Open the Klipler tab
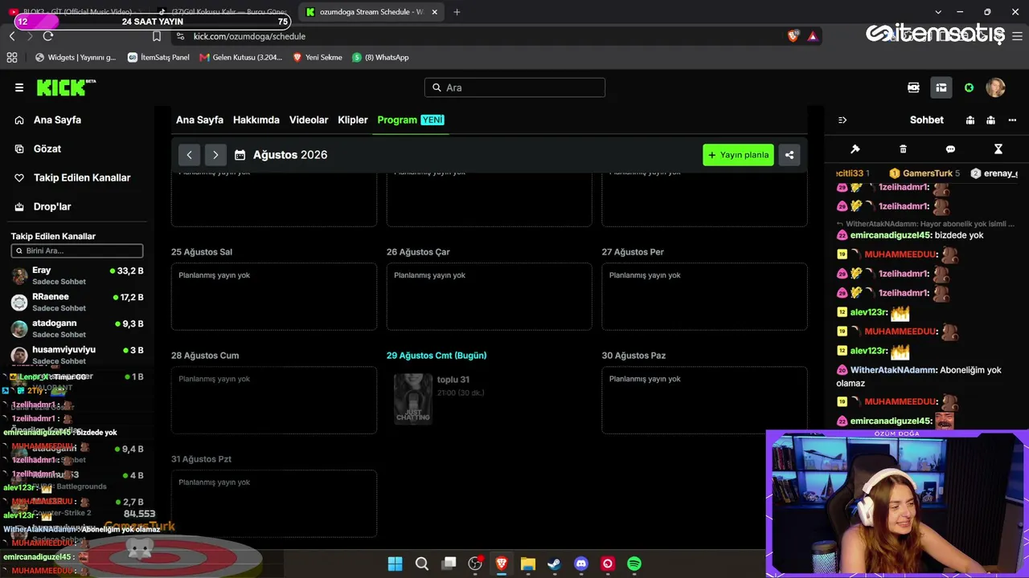The width and height of the screenshot is (1029, 578). pos(353,120)
